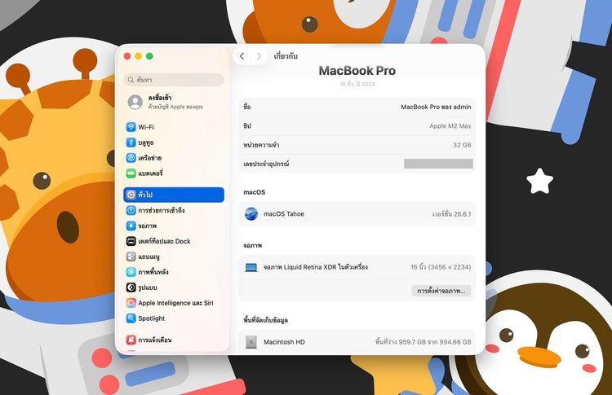Image resolution: width=612 pixels, height=395 pixels.
Task: Click the search field ค้นหา
Action: tap(174, 80)
